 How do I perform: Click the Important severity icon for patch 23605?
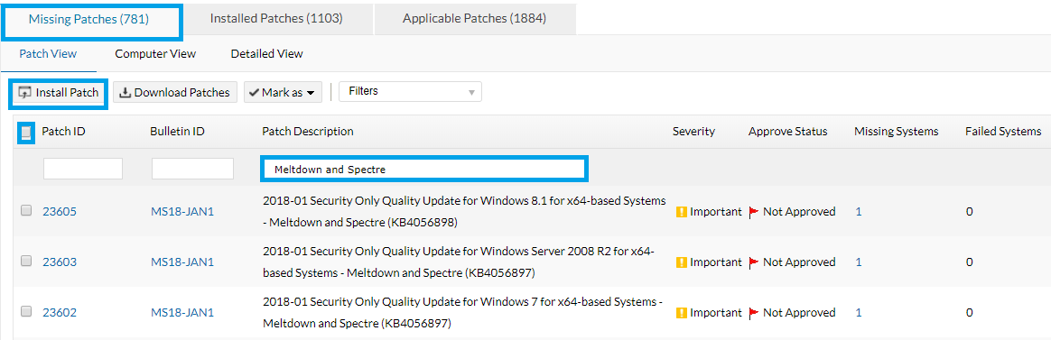tap(682, 212)
